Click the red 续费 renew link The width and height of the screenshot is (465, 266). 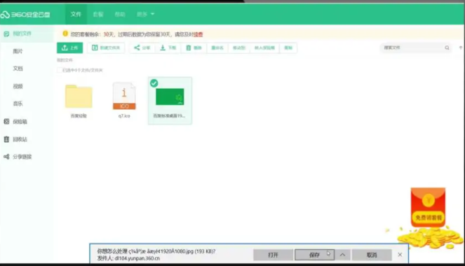point(198,34)
